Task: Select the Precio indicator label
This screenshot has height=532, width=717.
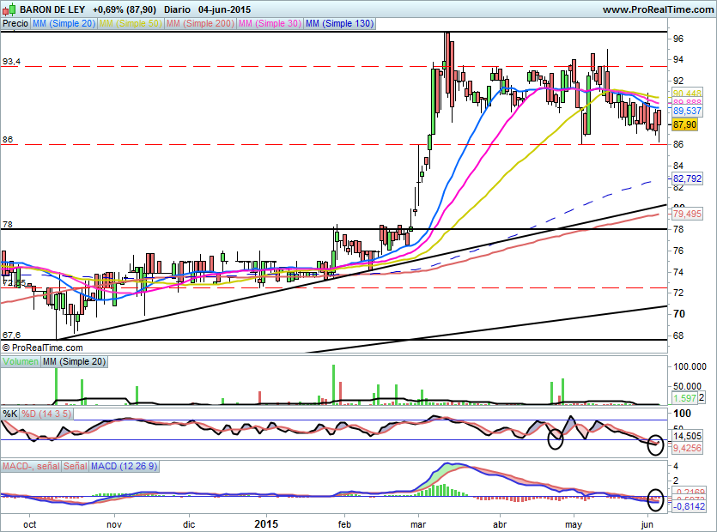Action: (15, 24)
